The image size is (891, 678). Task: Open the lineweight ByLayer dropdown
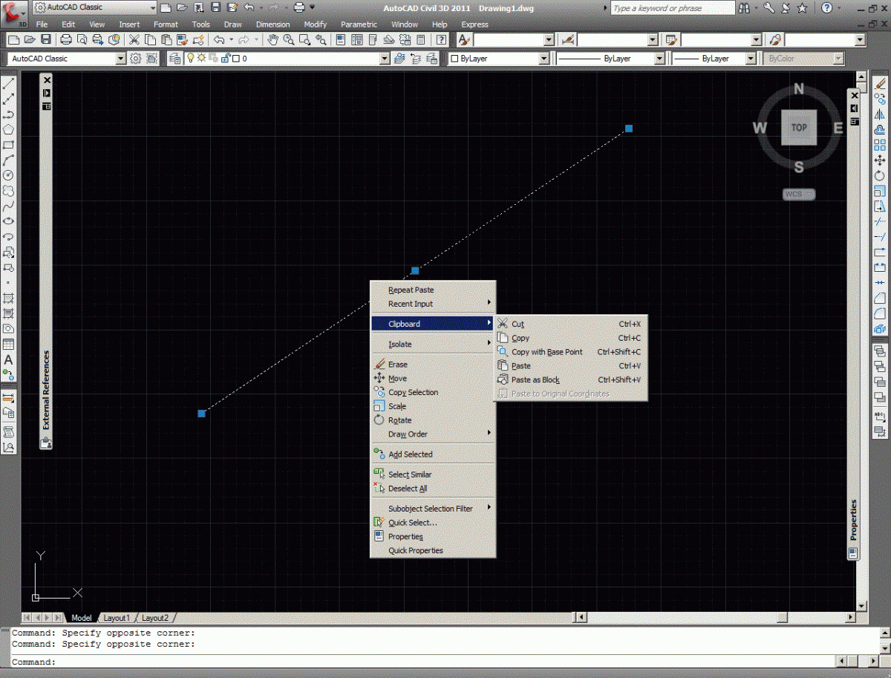tap(751, 58)
